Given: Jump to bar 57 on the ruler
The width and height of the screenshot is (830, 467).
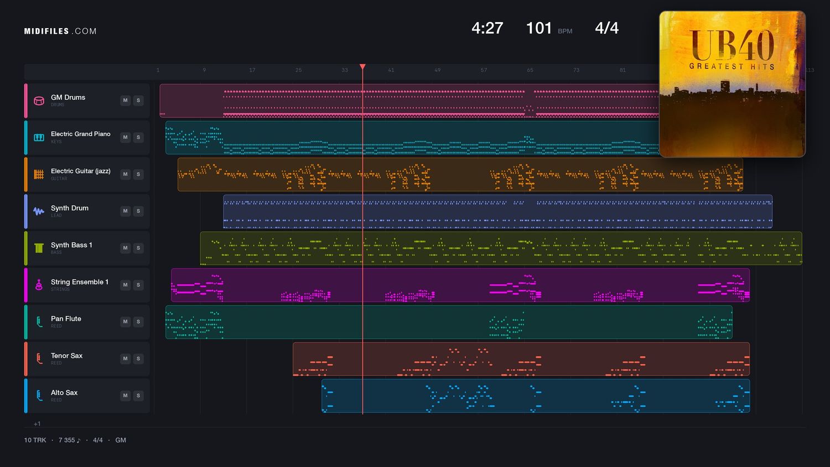Looking at the screenshot, I should 484,70.
